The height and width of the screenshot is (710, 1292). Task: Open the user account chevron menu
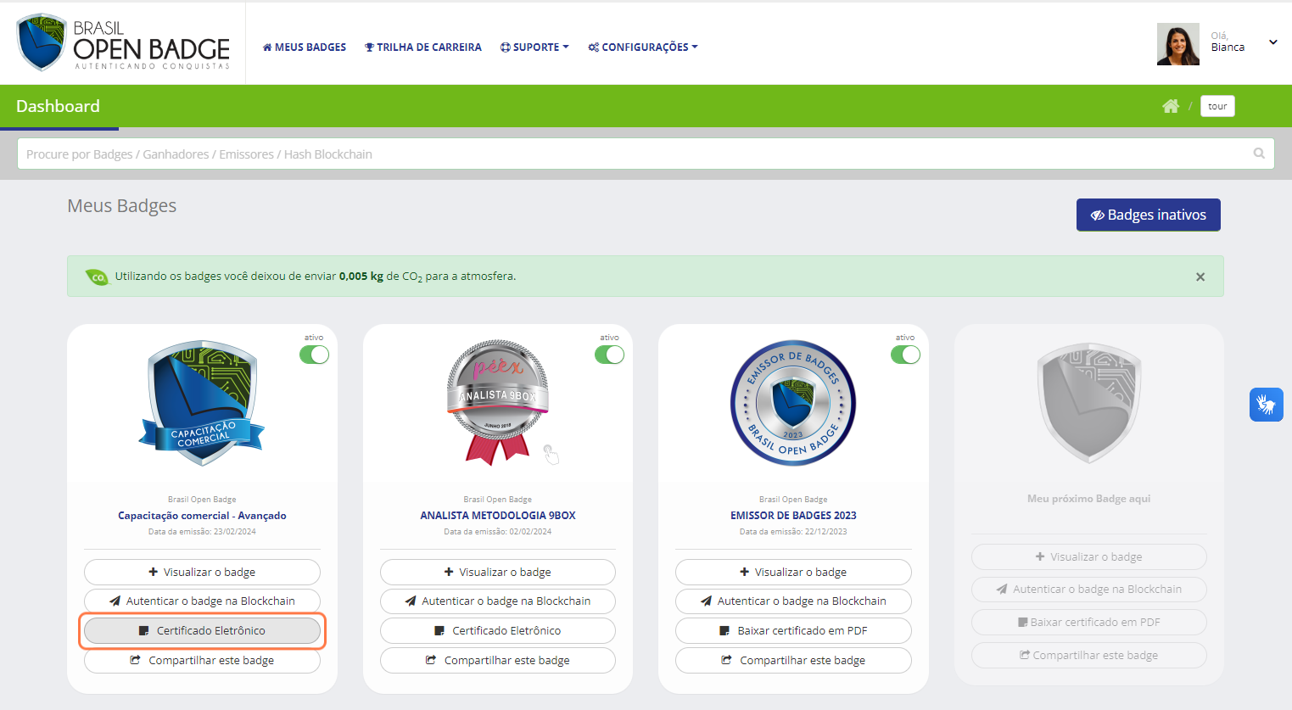tap(1272, 42)
